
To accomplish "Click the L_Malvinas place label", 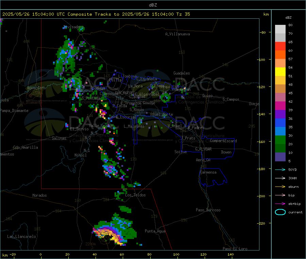I will pyautogui.click(x=134, y=126).
